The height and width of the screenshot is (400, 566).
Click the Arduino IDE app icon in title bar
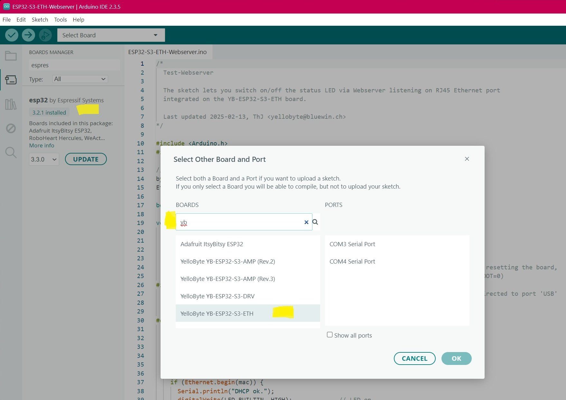6,6
